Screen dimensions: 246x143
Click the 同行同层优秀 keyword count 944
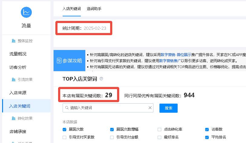pyautogui.click(x=189, y=95)
